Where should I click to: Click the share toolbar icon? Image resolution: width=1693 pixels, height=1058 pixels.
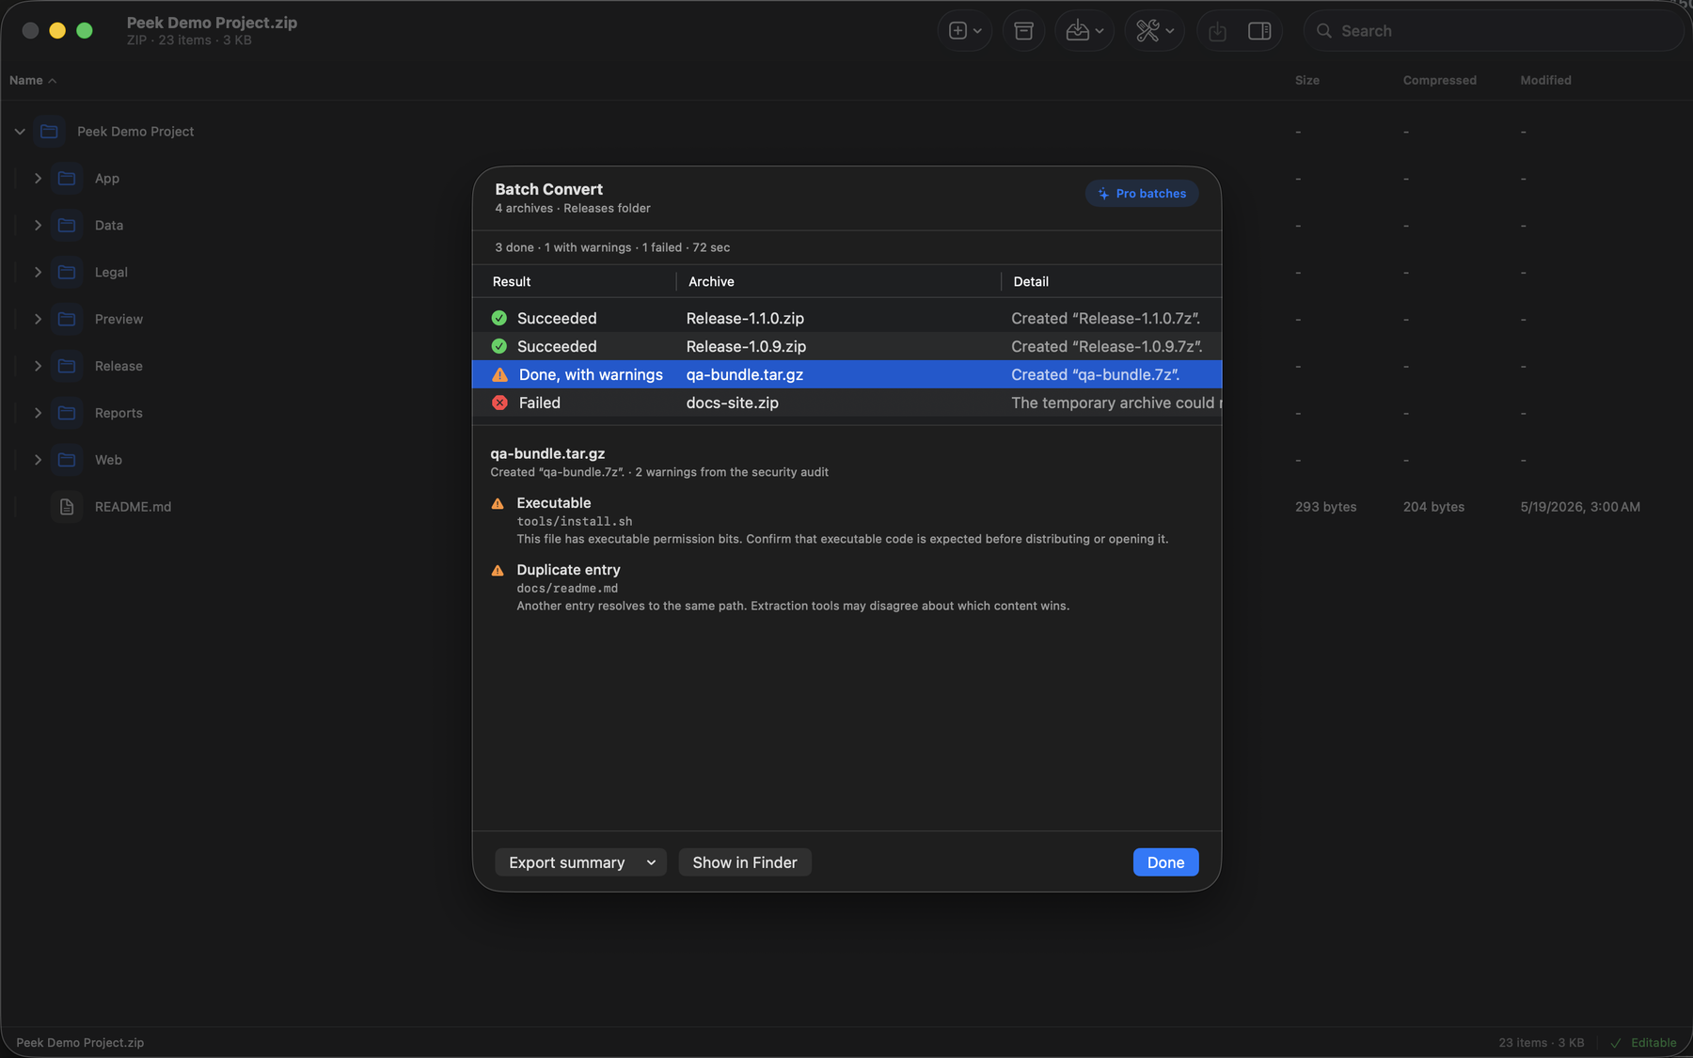[1217, 31]
